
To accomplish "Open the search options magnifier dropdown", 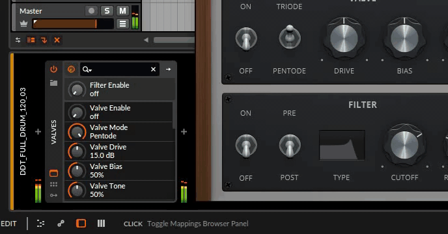I will tap(87, 70).
